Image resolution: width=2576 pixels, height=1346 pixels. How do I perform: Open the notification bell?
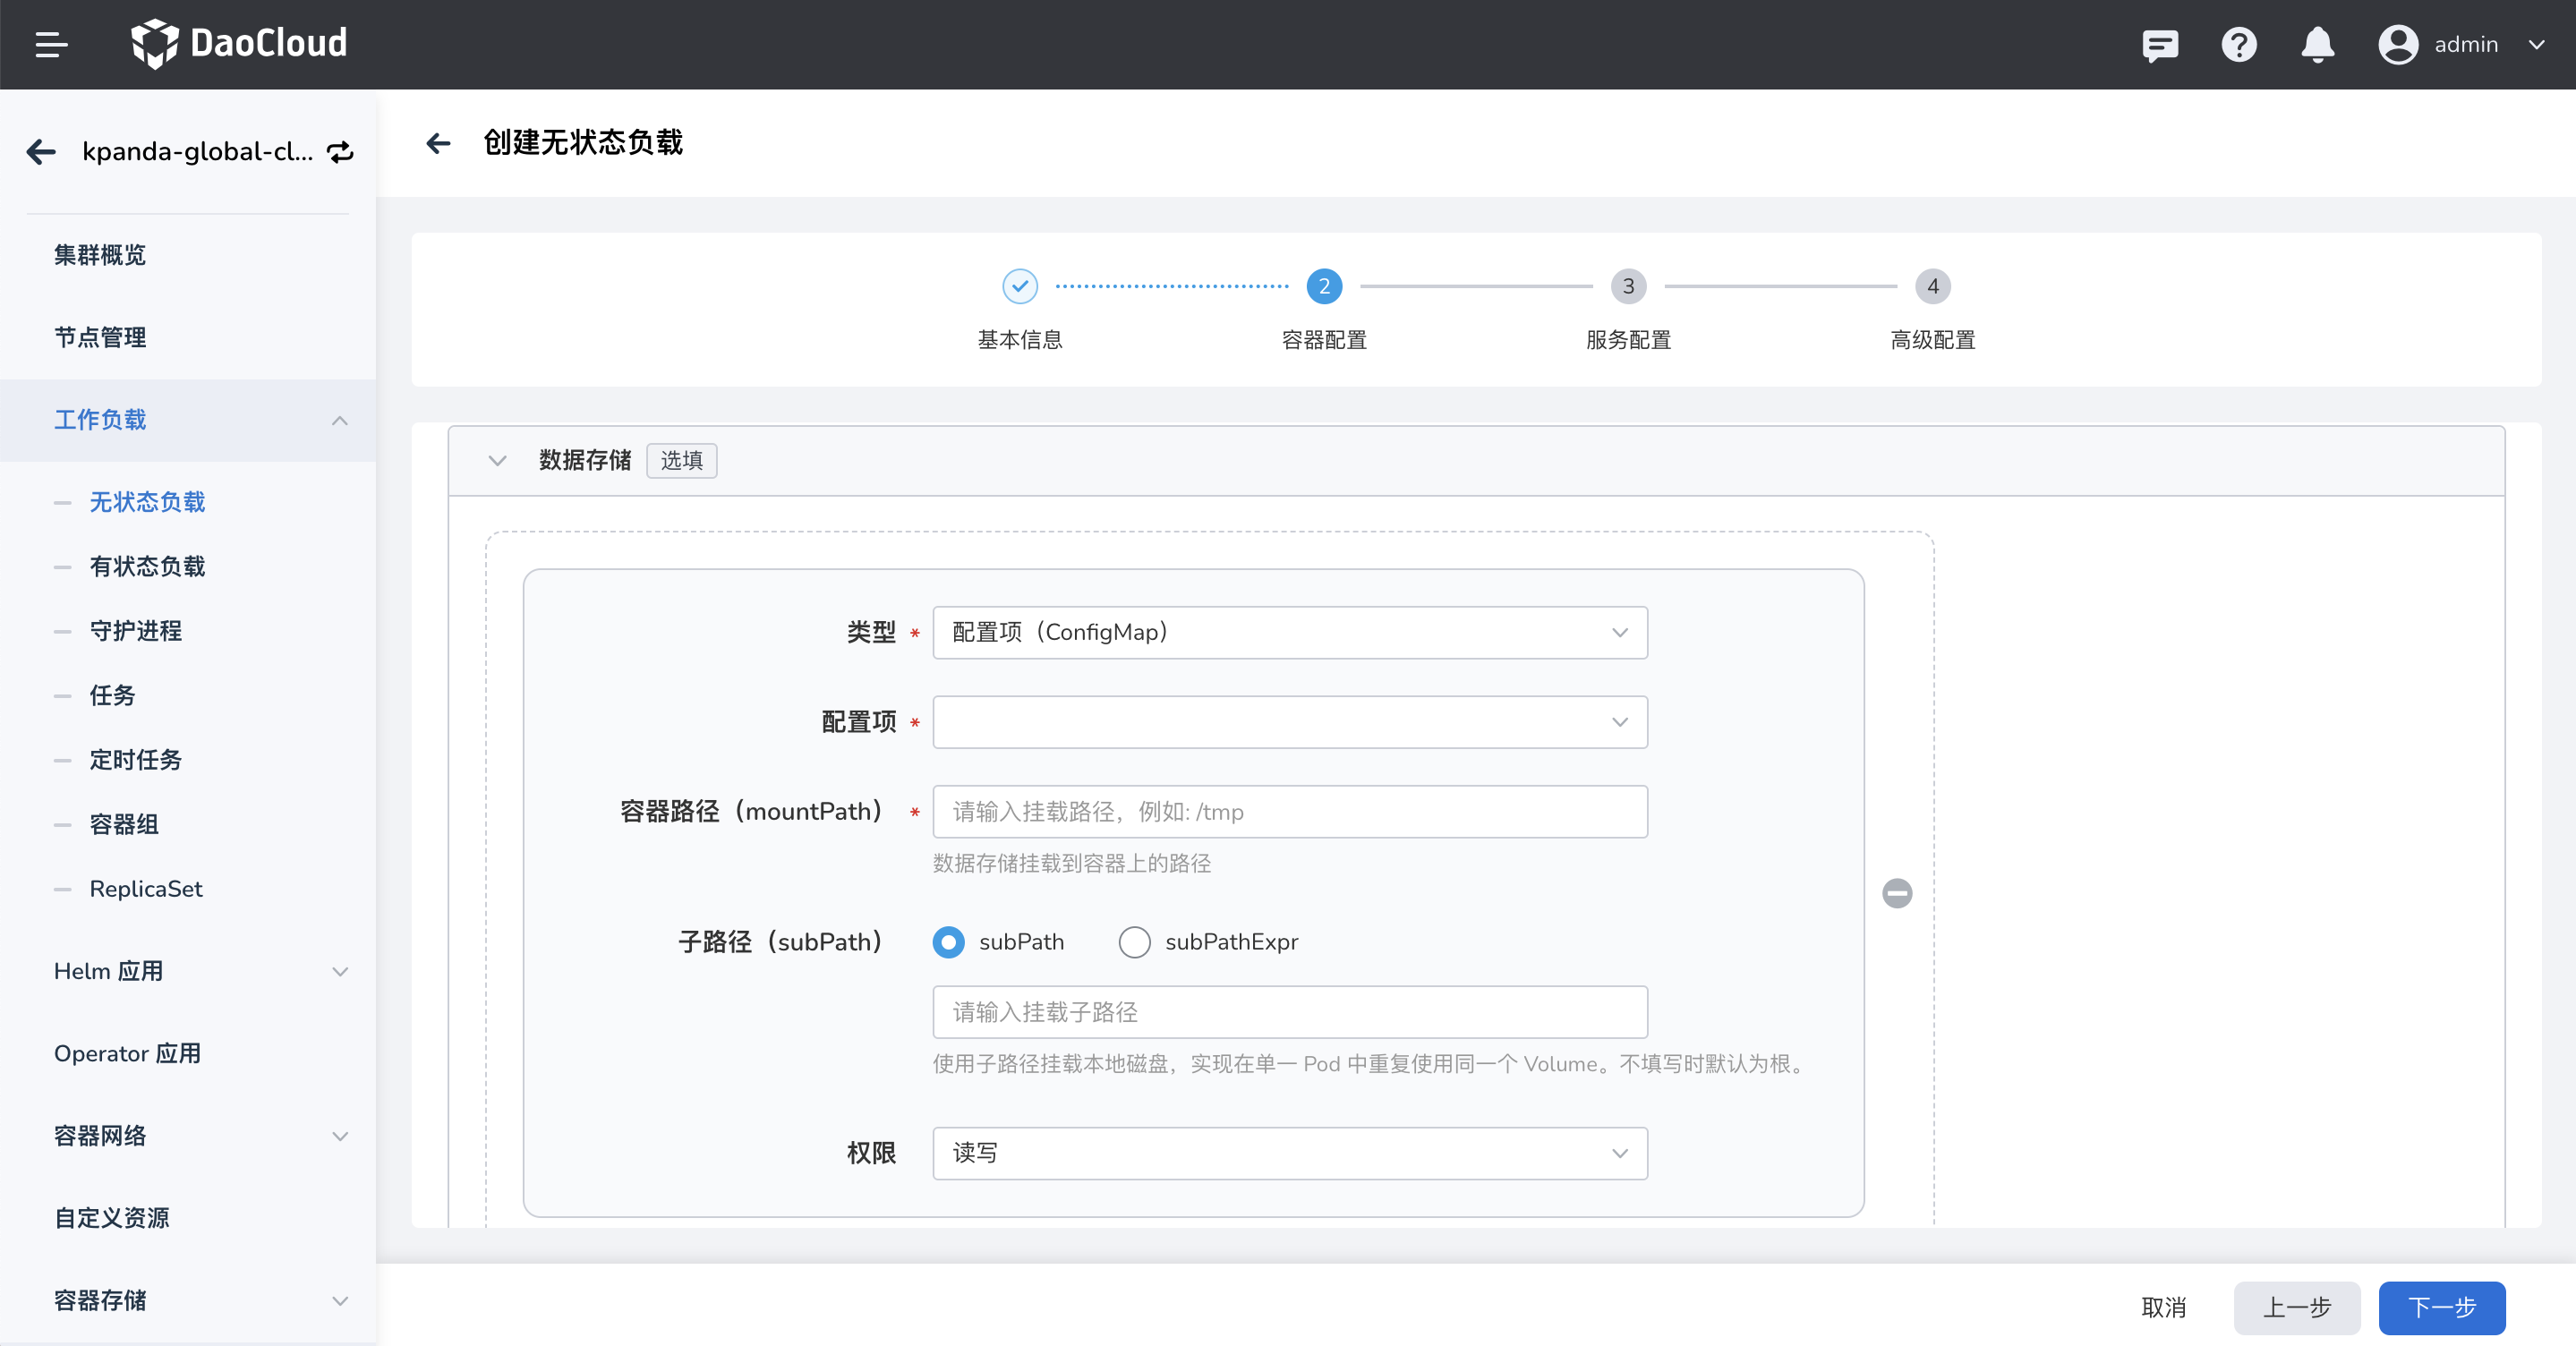pos(2318,44)
